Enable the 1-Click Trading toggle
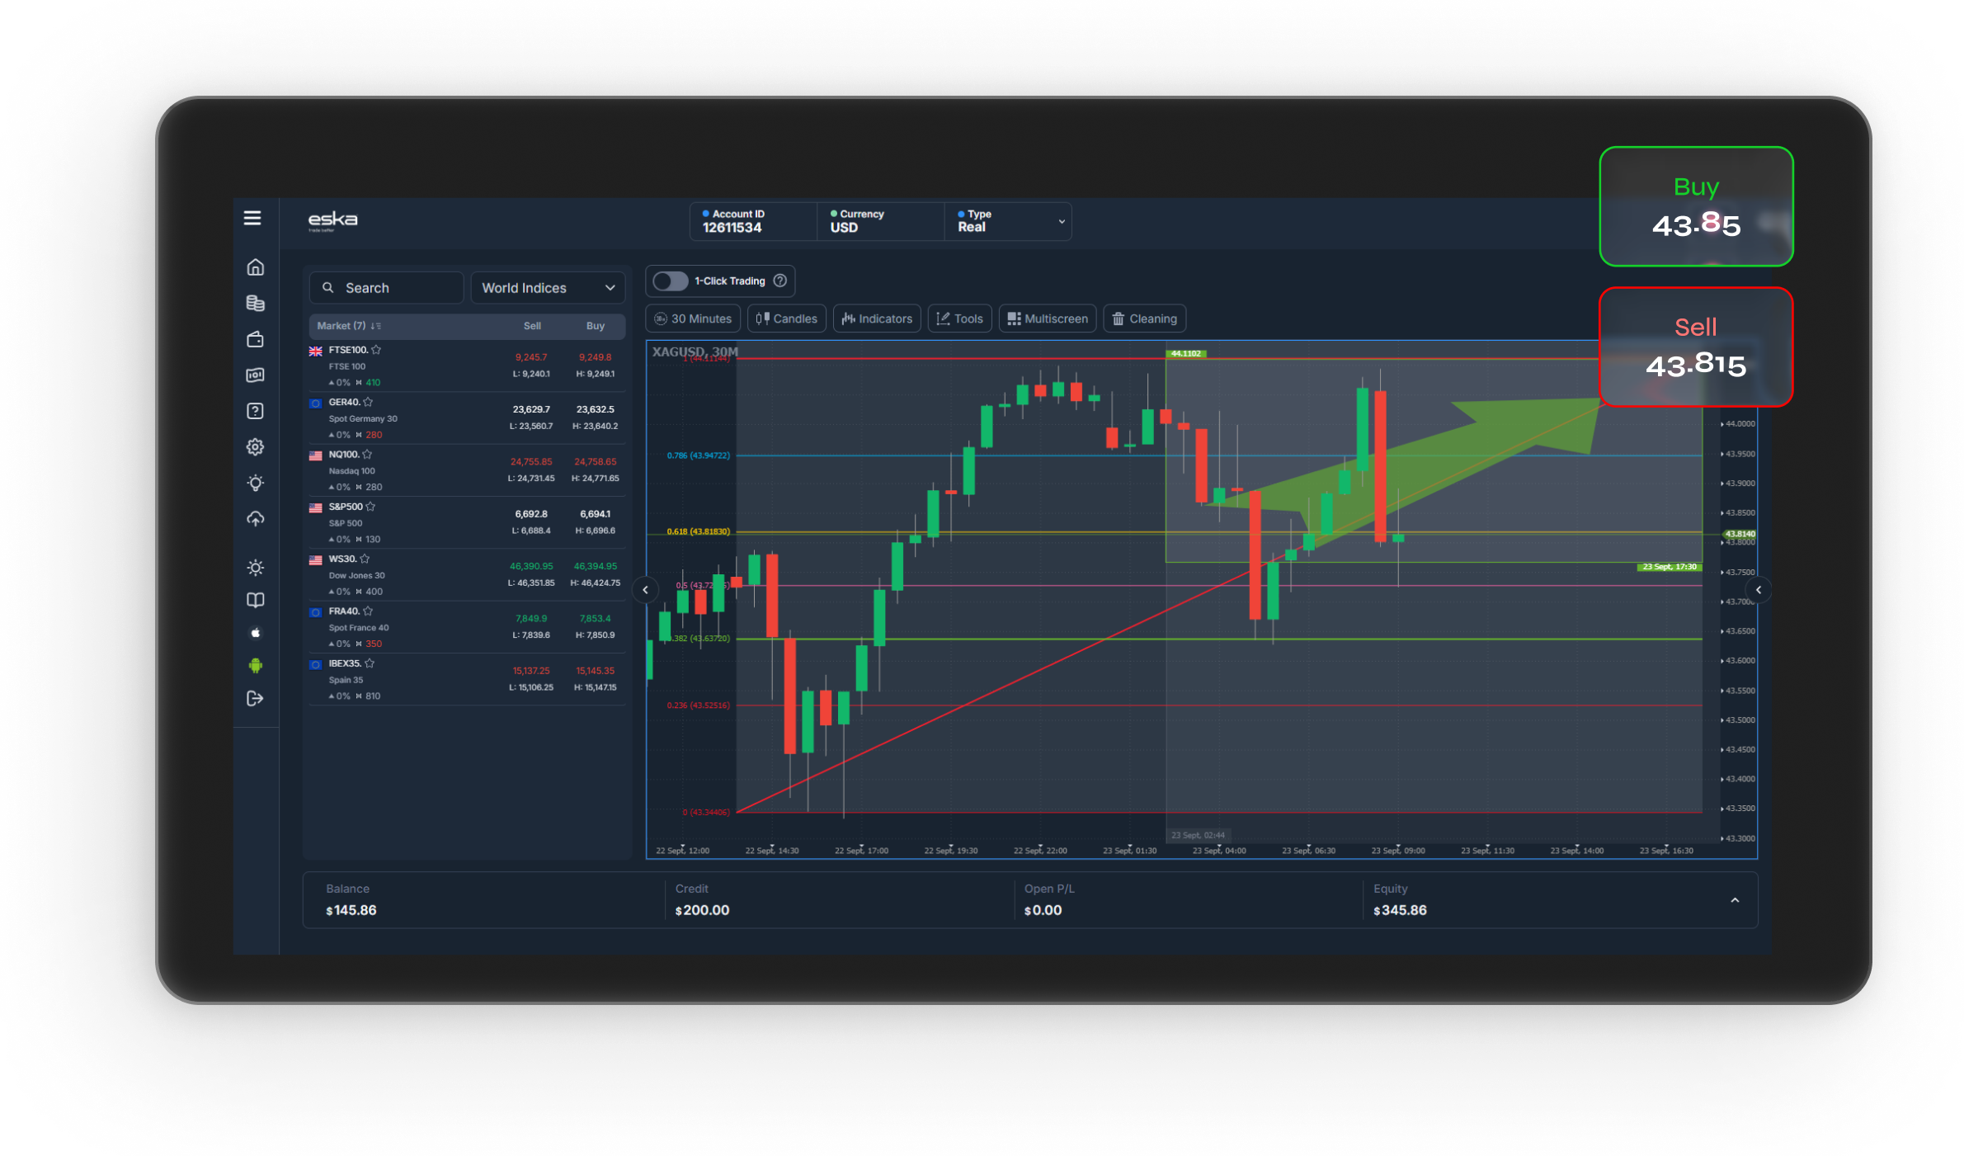This screenshot has width=1964, height=1156. [670, 281]
